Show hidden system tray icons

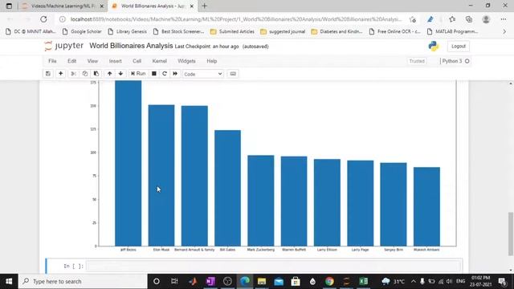coord(413,282)
